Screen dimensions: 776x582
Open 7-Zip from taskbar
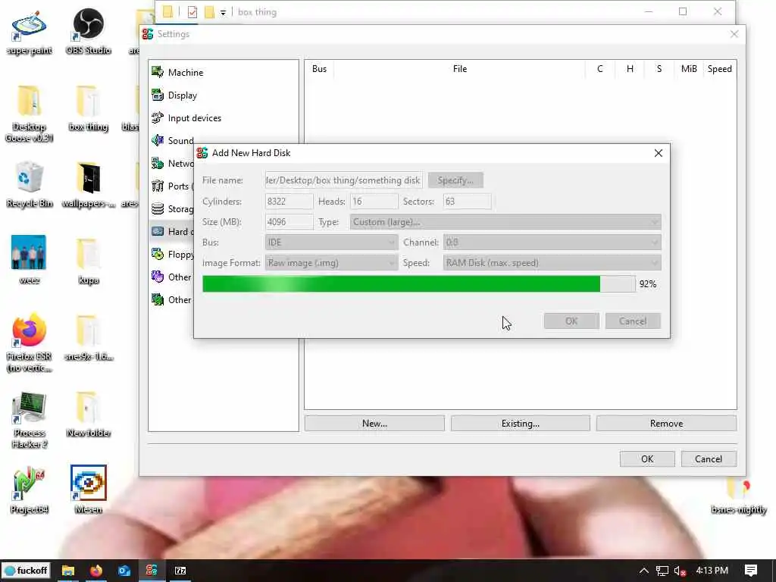coord(180,571)
